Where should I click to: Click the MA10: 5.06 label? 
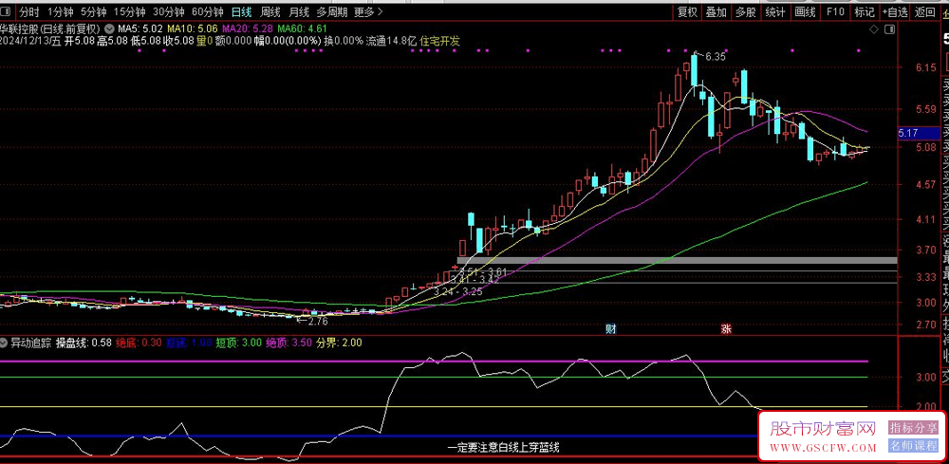click(x=193, y=28)
